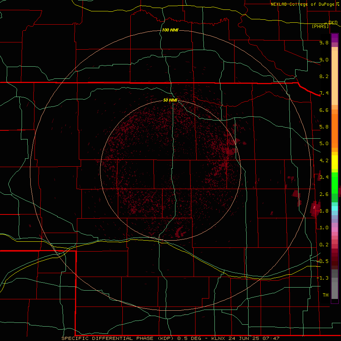The width and height of the screenshot is (341, 341).
Task: Click the maroon KDP echo inside the east edge of the map
Action: click(315, 209)
